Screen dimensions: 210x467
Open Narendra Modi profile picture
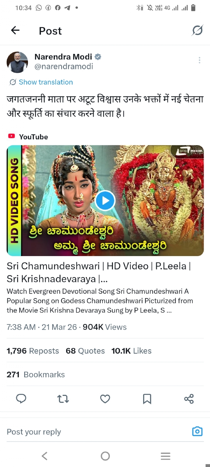17,62
